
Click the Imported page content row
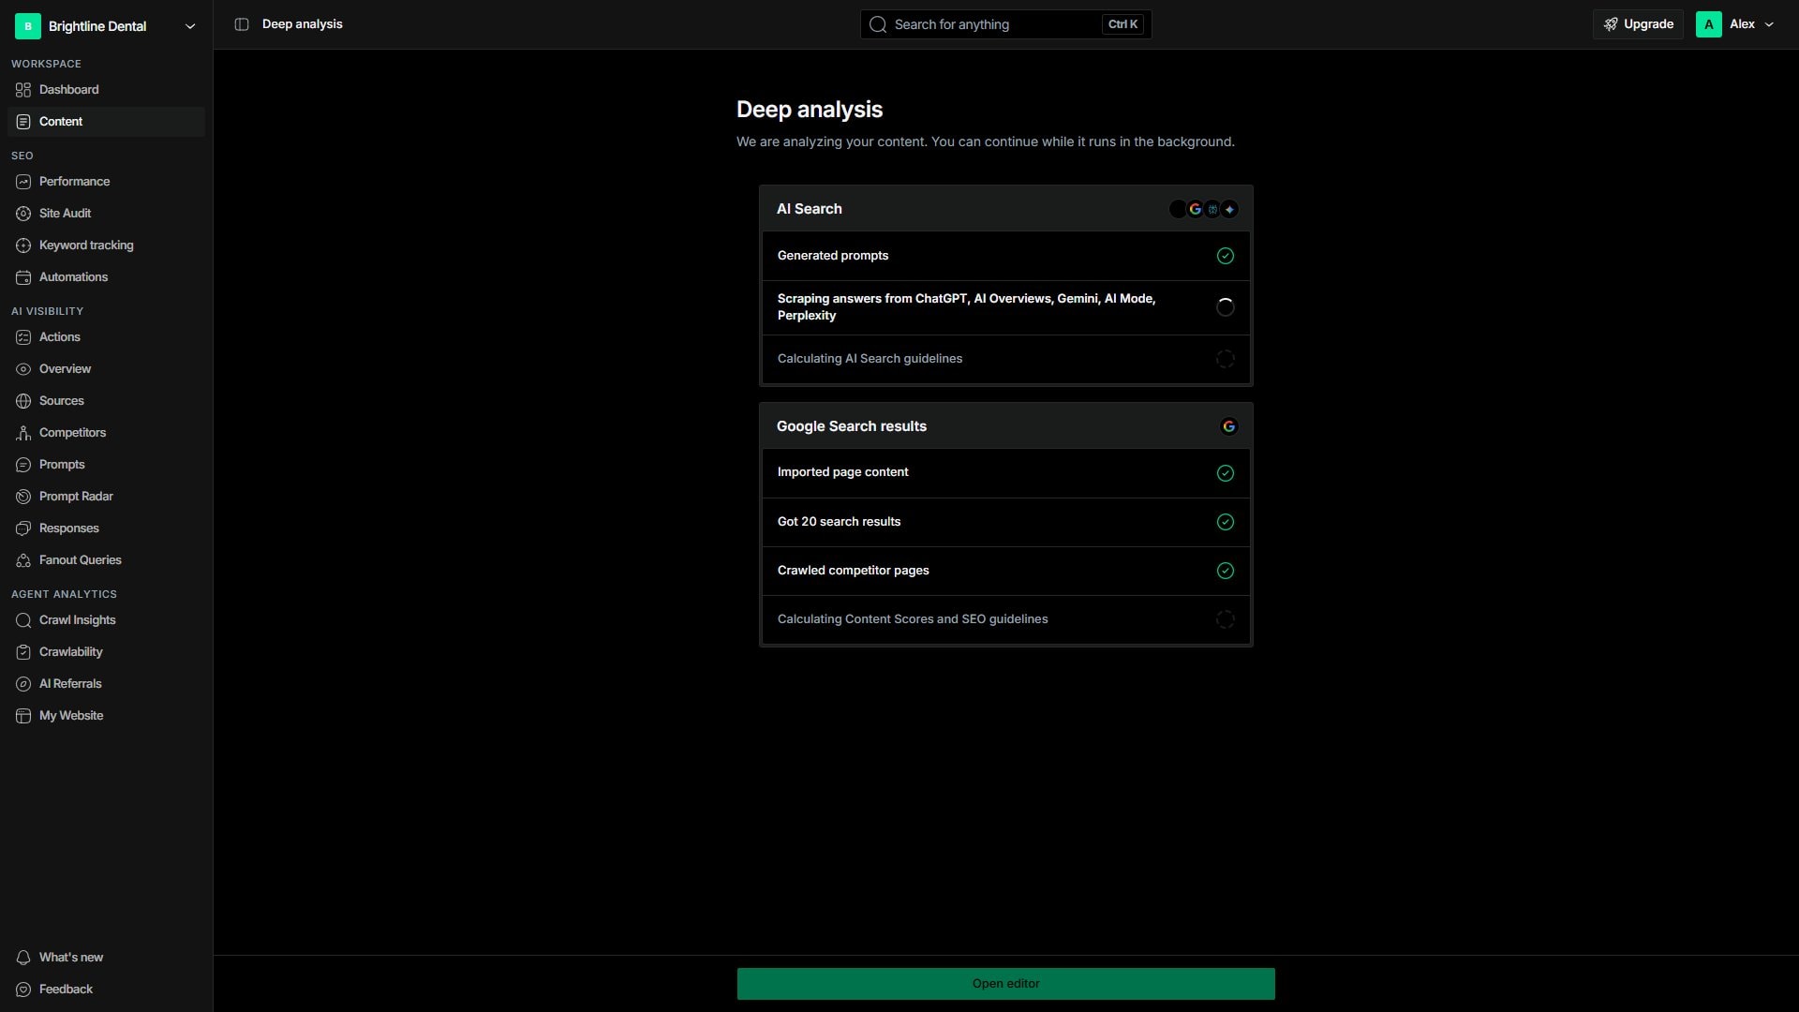[1005, 473]
